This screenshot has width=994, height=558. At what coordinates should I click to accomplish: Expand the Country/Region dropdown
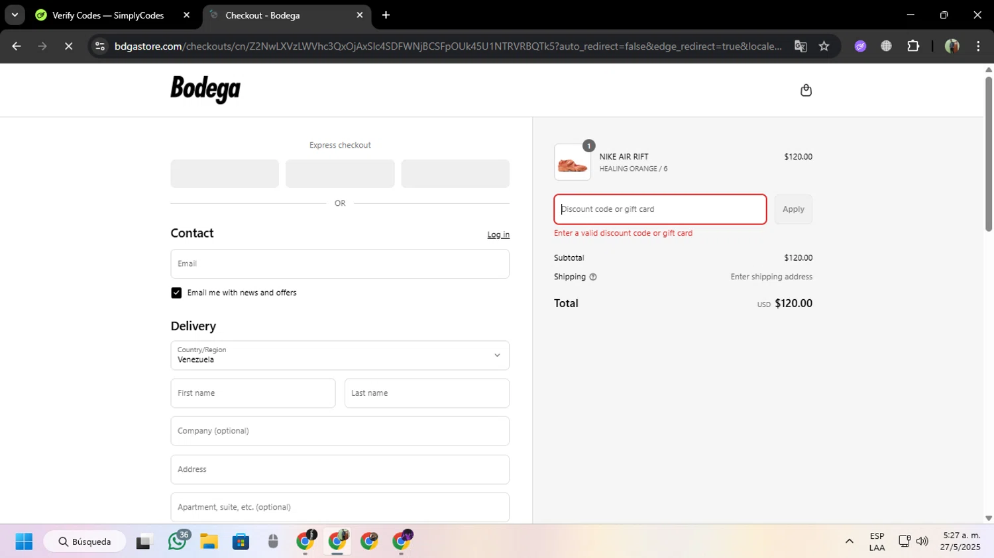tap(340, 355)
